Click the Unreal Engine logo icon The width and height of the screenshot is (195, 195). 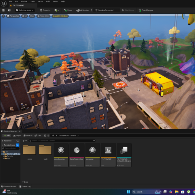(x=4, y=4)
